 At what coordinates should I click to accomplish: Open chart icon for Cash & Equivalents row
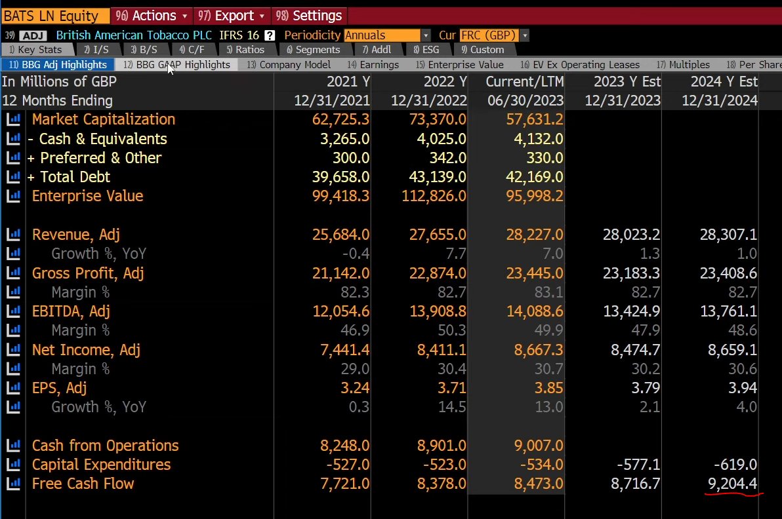click(14, 139)
